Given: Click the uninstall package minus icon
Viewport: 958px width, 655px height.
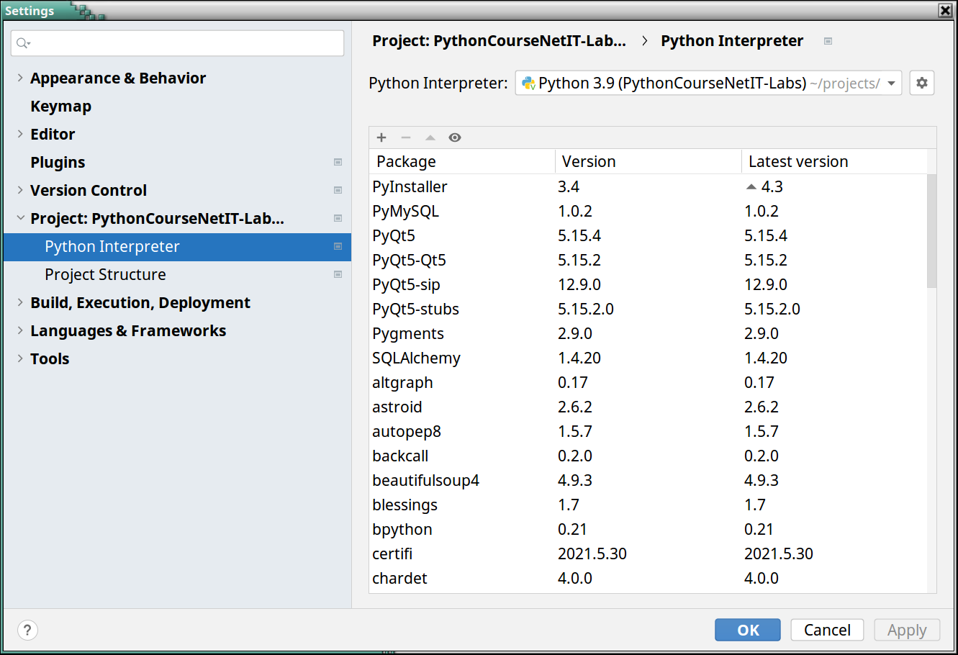Looking at the screenshot, I should coord(406,137).
